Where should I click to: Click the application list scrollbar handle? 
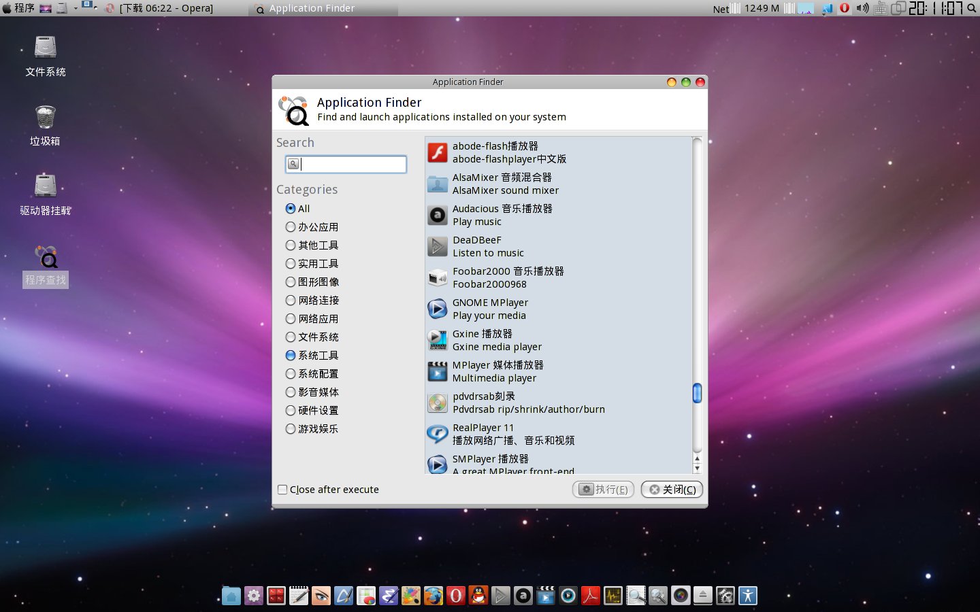click(697, 393)
